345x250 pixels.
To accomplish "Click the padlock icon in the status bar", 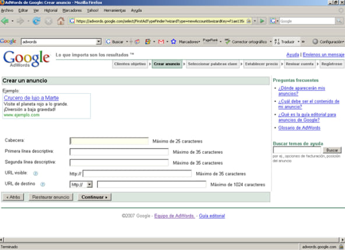I will (342, 247).
